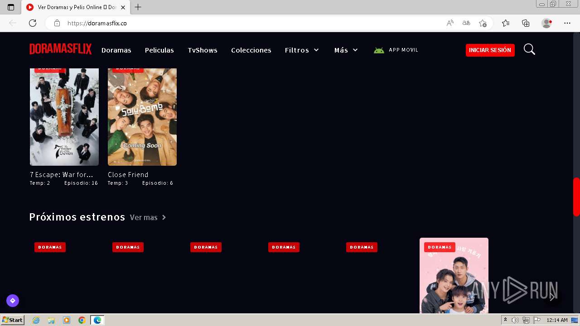580x326 pixels.
Task: Click the taskbar clock 12:14 AM
Action: coord(557,320)
